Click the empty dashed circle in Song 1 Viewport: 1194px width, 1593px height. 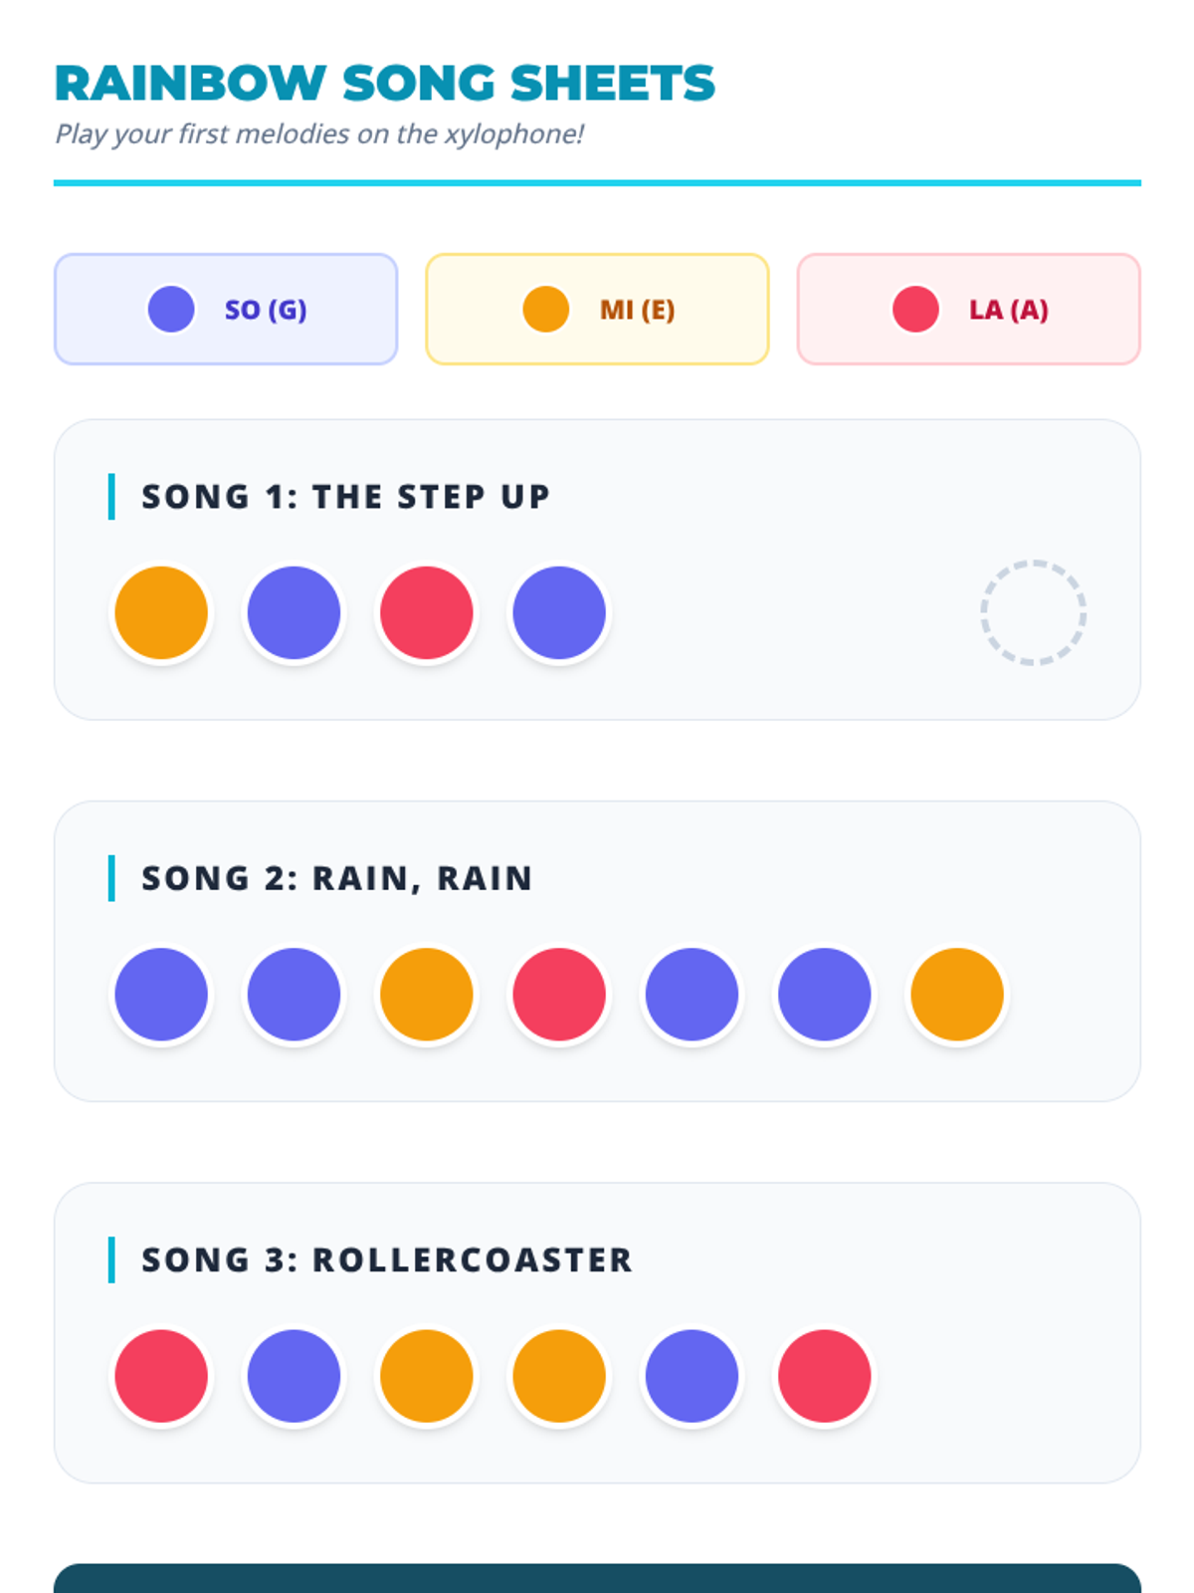coord(1033,612)
